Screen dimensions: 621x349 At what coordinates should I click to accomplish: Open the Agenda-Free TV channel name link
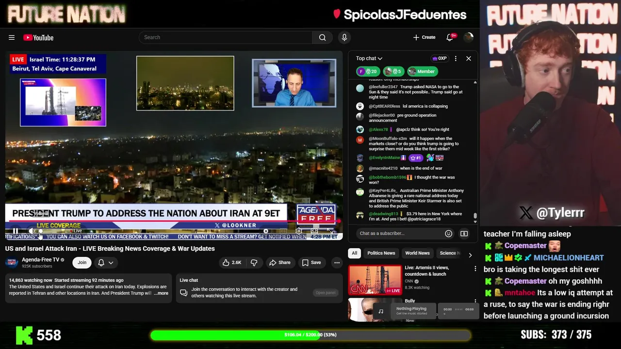pos(40,260)
